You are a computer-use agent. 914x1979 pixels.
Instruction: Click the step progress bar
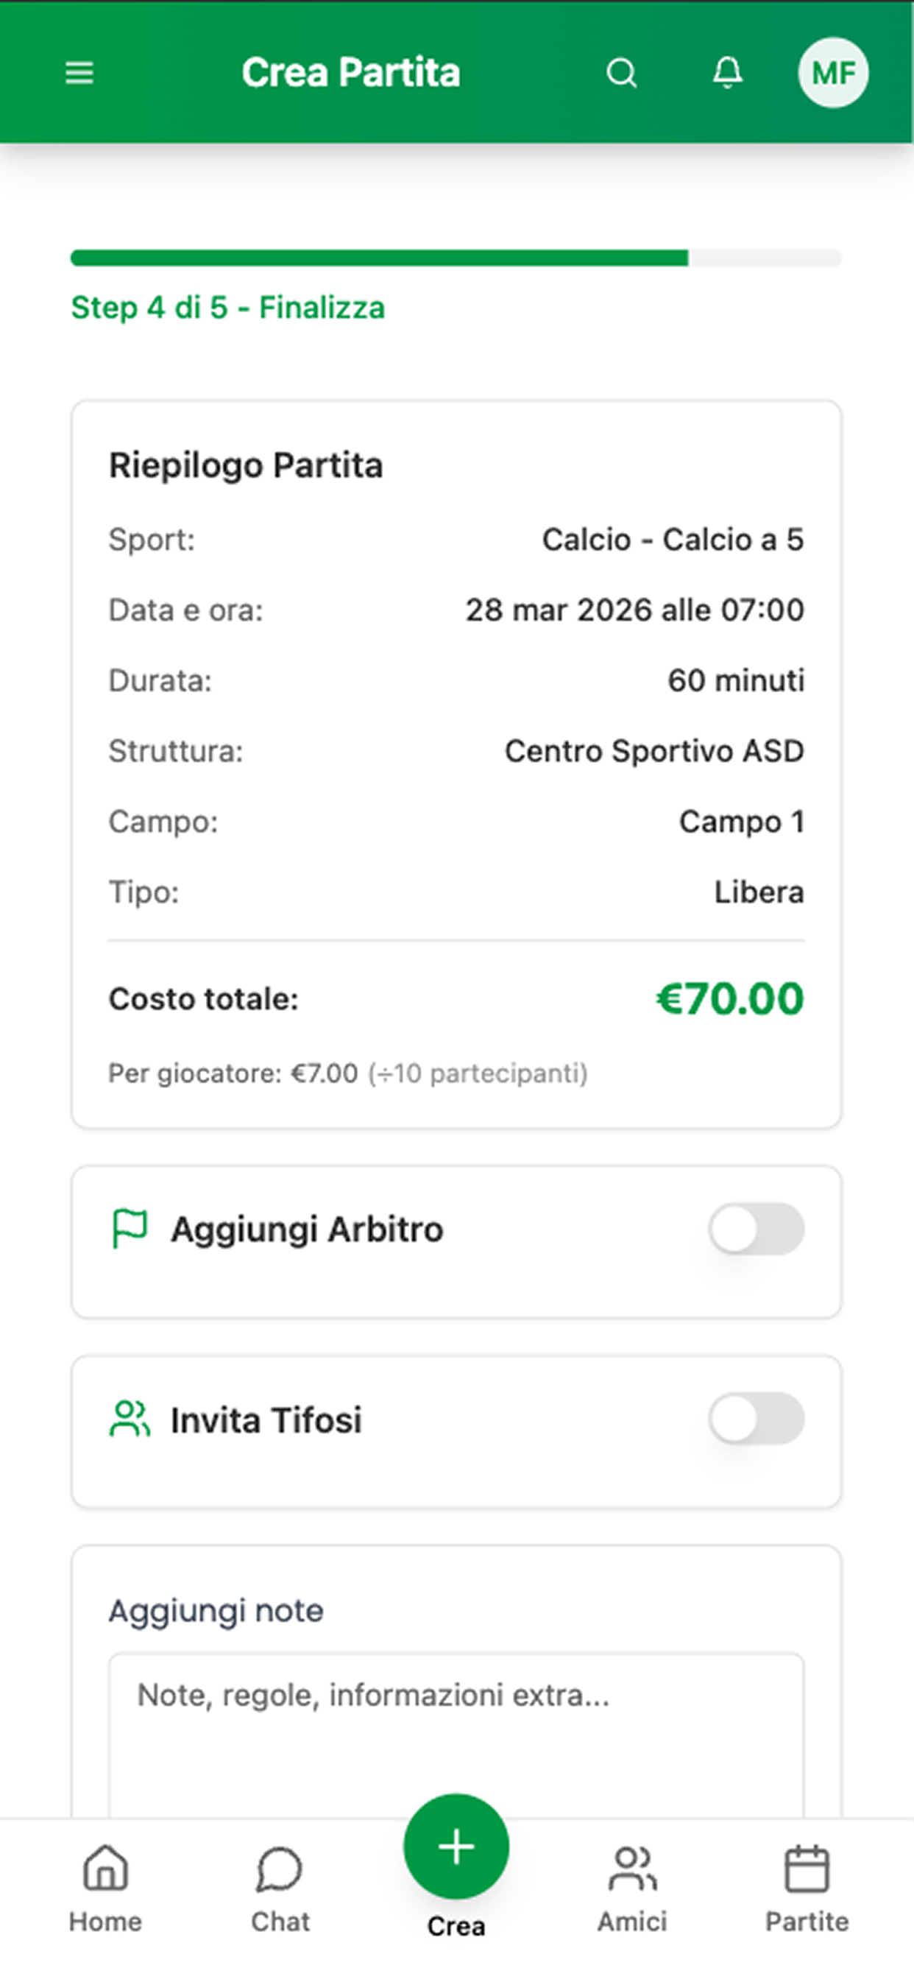pos(456,258)
